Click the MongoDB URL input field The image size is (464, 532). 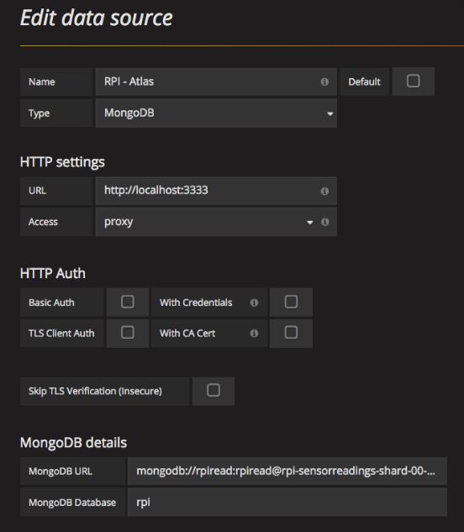287,471
